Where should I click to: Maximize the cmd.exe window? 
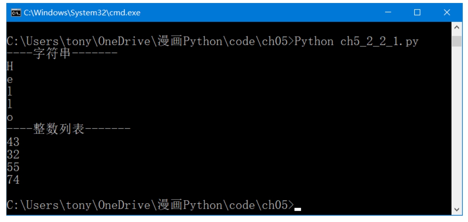(x=417, y=13)
